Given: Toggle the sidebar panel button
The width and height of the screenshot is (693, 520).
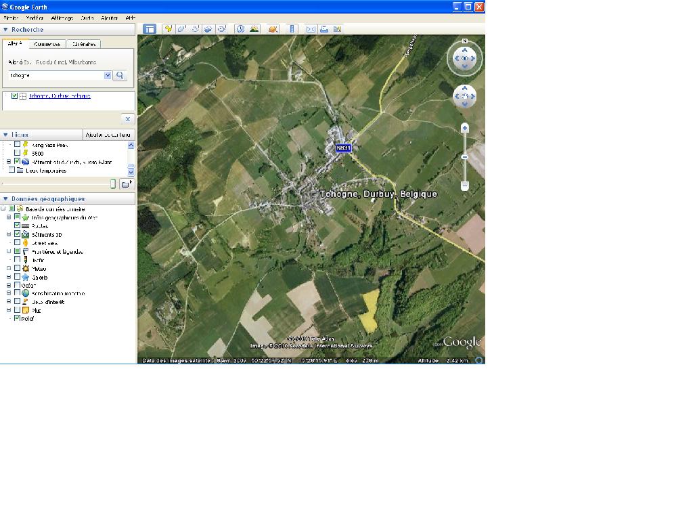Looking at the screenshot, I should [x=150, y=29].
